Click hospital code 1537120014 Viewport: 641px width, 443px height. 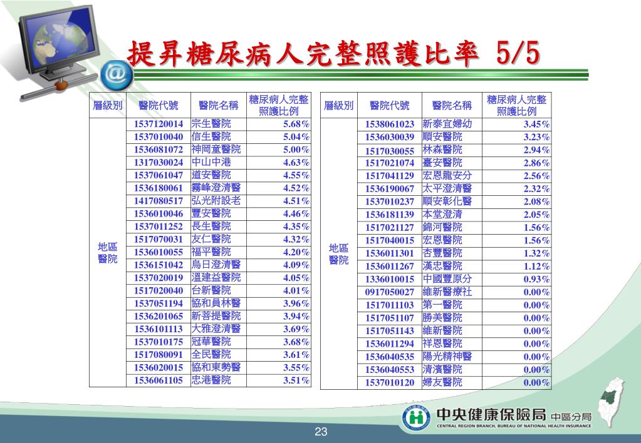(159, 124)
